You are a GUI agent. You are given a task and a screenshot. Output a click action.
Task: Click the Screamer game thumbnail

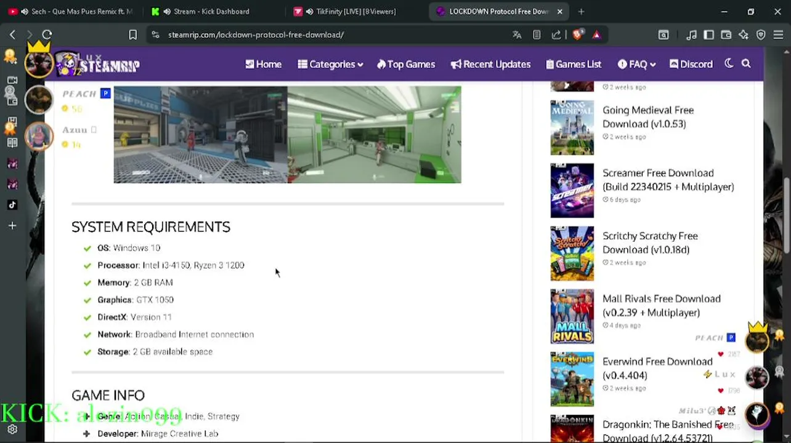tap(572, 190)
